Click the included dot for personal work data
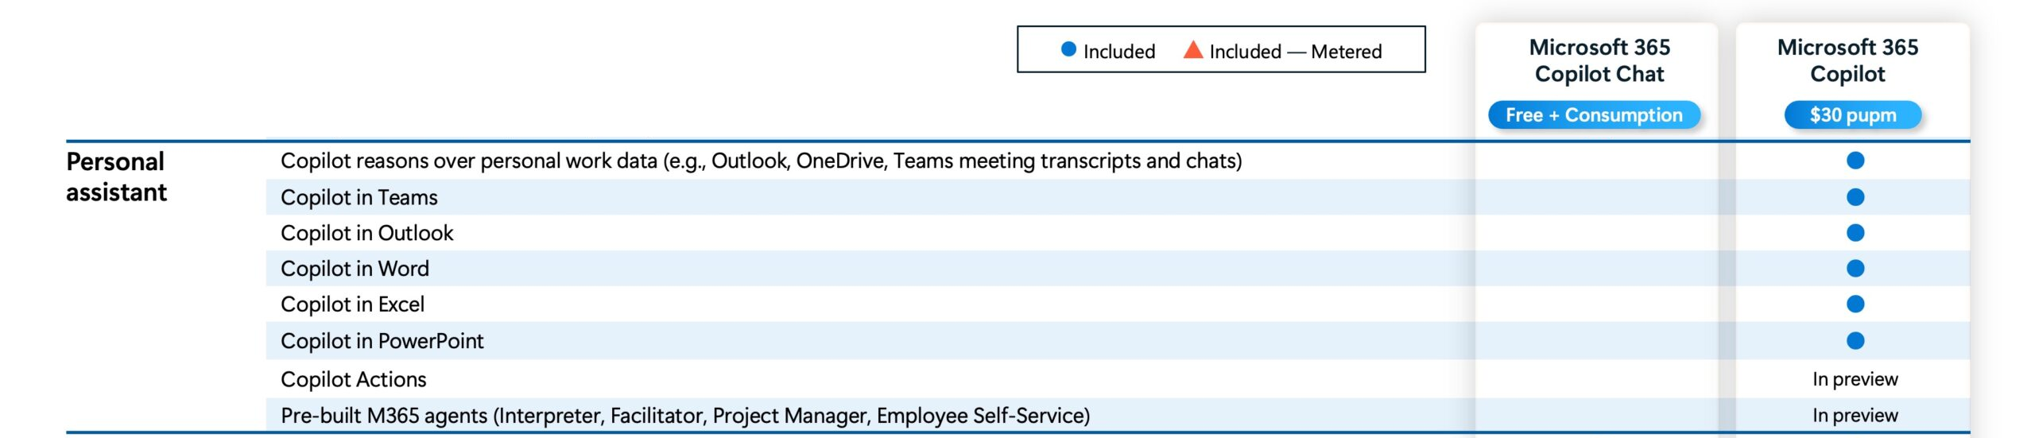2035x438 pixels. click(x=1855, y=161)
